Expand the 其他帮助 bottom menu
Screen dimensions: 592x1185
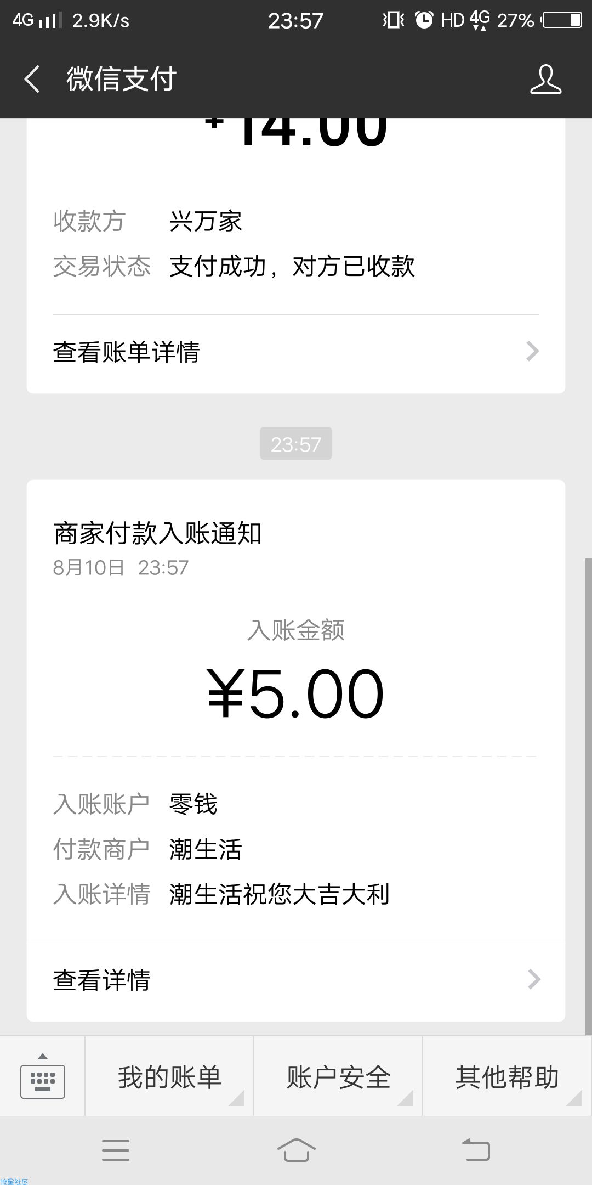coord(508,1076)
